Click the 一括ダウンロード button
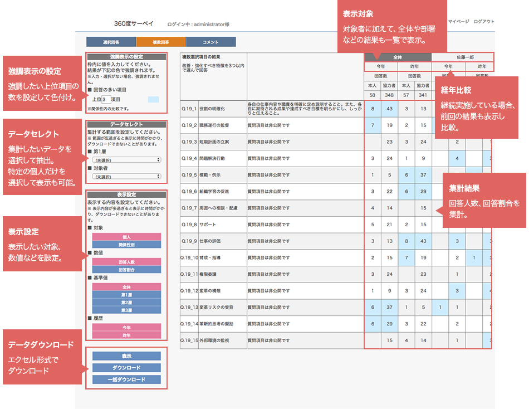 (126, 379)
